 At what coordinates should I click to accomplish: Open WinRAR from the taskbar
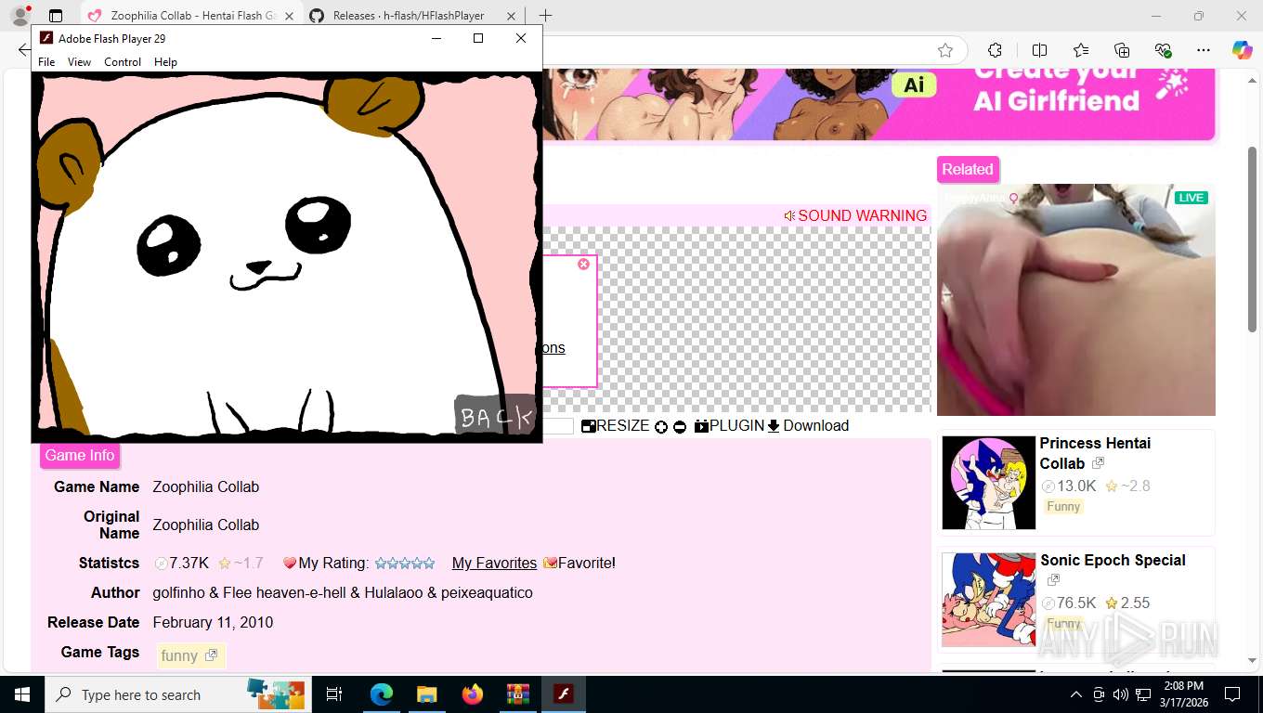[x=517, y=694]
